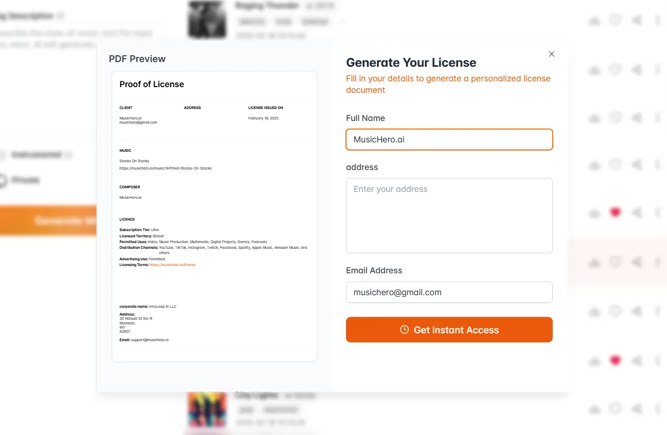The height and width of the screenshot is (435, 667).
Task: Share the City Lights track
Action: [x=636, y=409]
